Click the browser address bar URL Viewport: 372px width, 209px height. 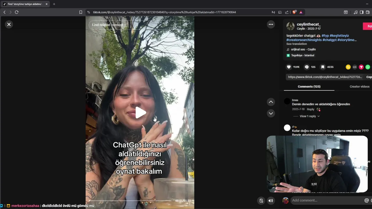tap(164, 12)
